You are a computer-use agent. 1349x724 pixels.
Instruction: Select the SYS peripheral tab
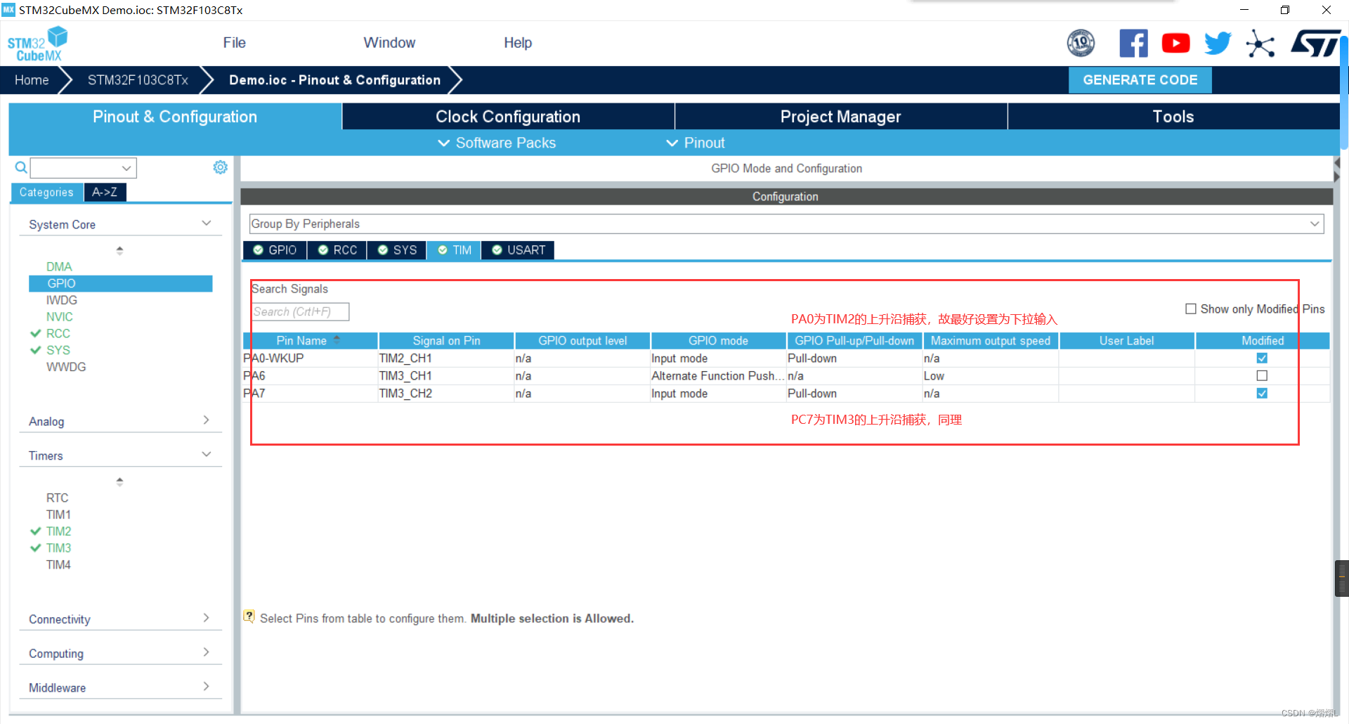click(397, 250)
